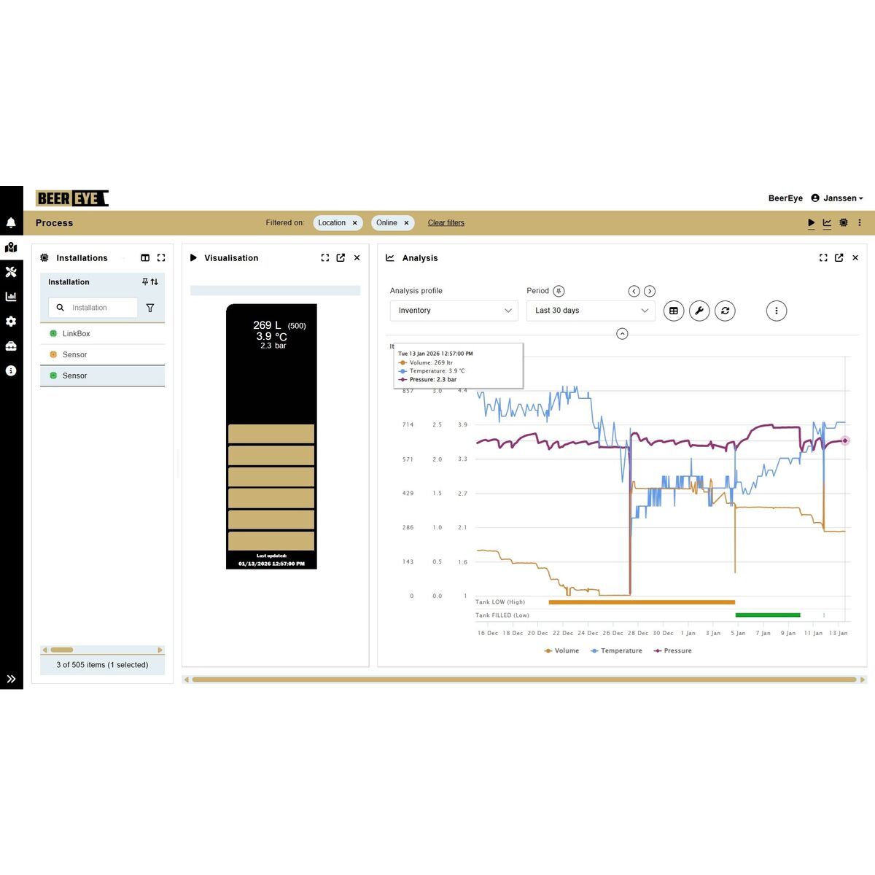875x875 pixels.
Task: Open the map view sidebar icon
Action: pyautogui.click(x=11, y=247)
